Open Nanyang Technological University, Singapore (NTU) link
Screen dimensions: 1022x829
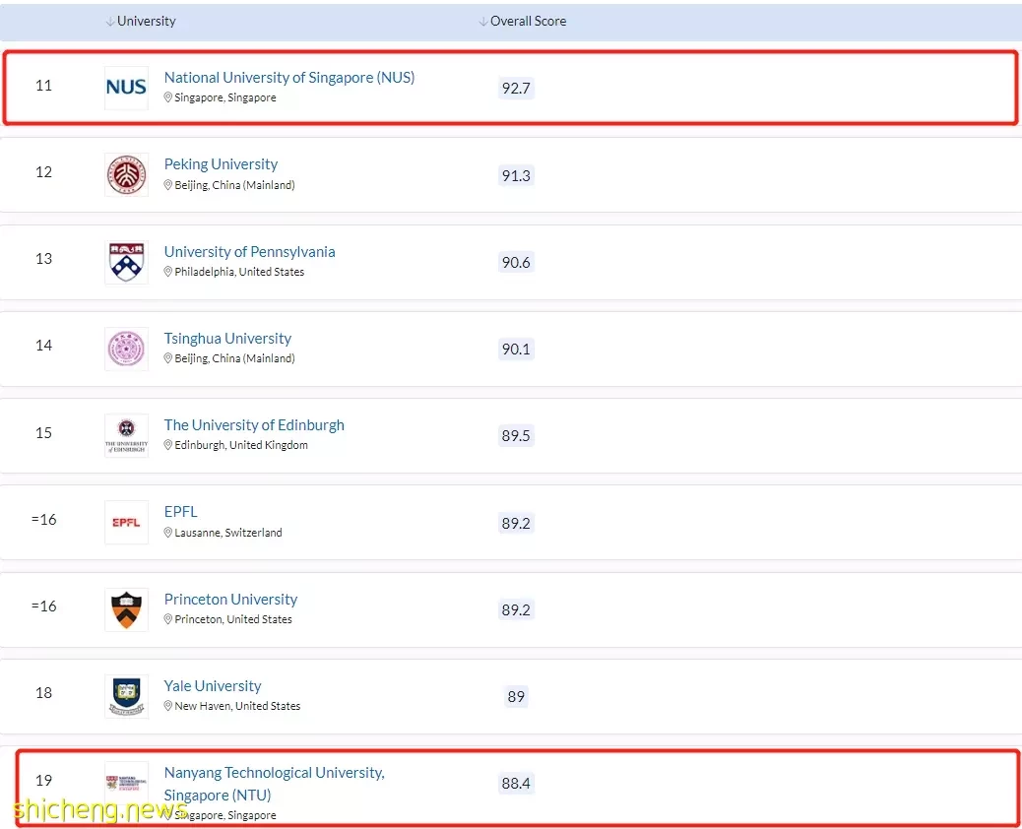(275, 784)
